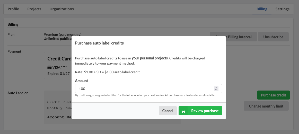Click the shopping cart icon
Viewport: 299px width, 134px height.
click(183, 111)
